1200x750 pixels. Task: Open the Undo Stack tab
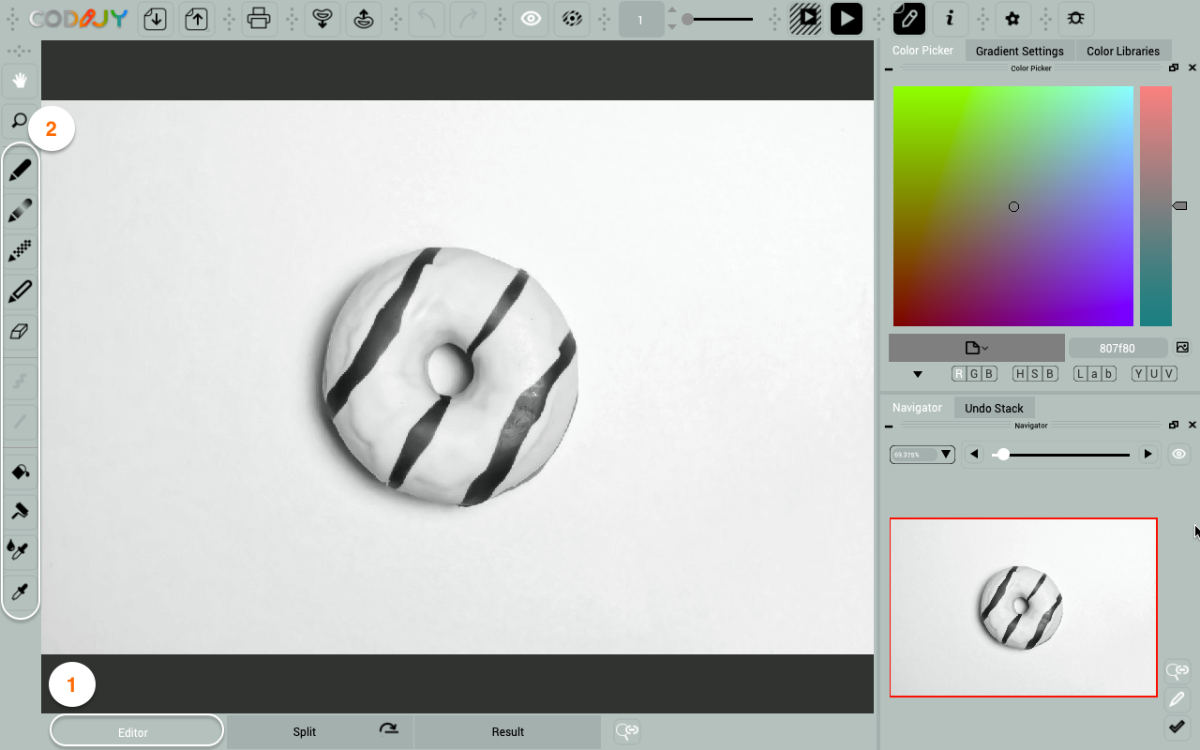click(994, 408)
